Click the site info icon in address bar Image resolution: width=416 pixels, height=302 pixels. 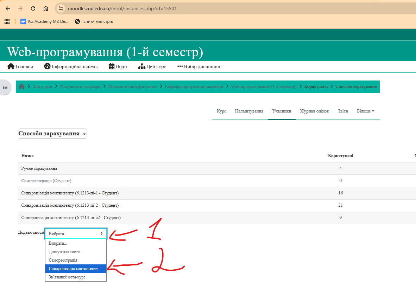pyautogui.click(x=61, y=8)
